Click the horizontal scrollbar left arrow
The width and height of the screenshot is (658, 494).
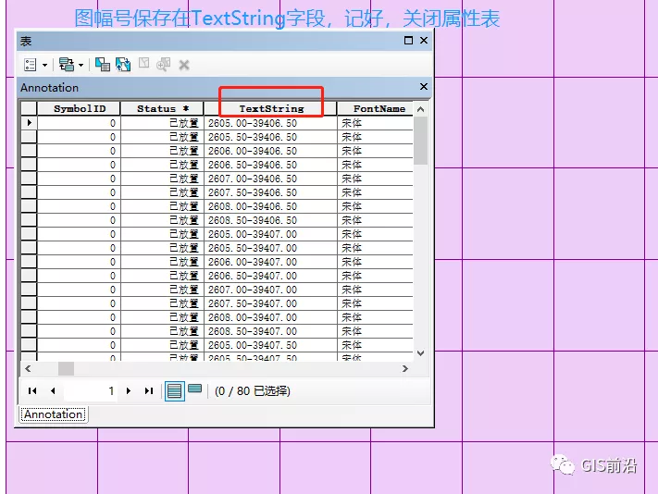(28, 368)
